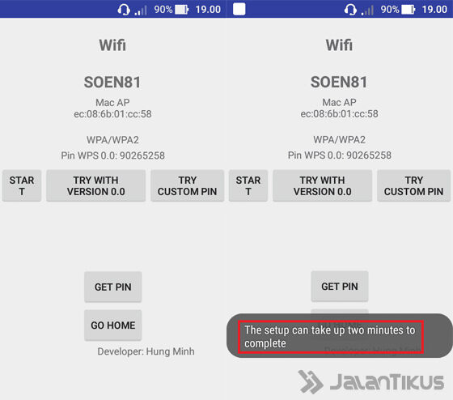Tap Developer: Hung Minh text on left screen

pyautogui.click(x=146, y=351)
